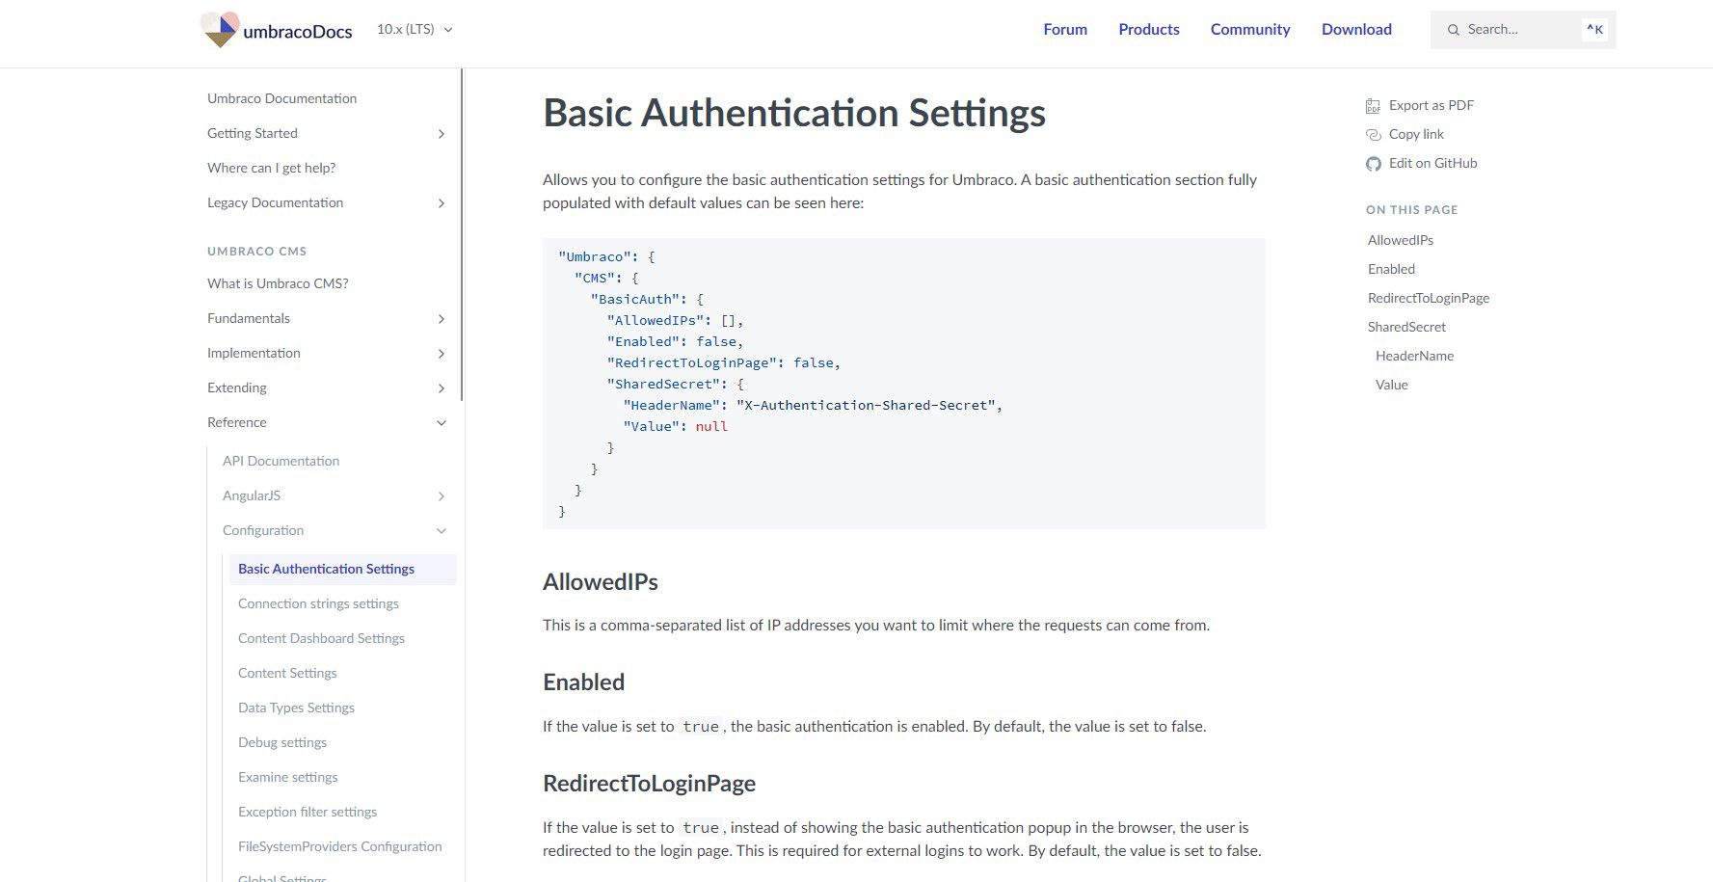1713x882 pixels.
Task: Click the "X-Authentication-Shared-Secret" code value
Action: [866, 406]
